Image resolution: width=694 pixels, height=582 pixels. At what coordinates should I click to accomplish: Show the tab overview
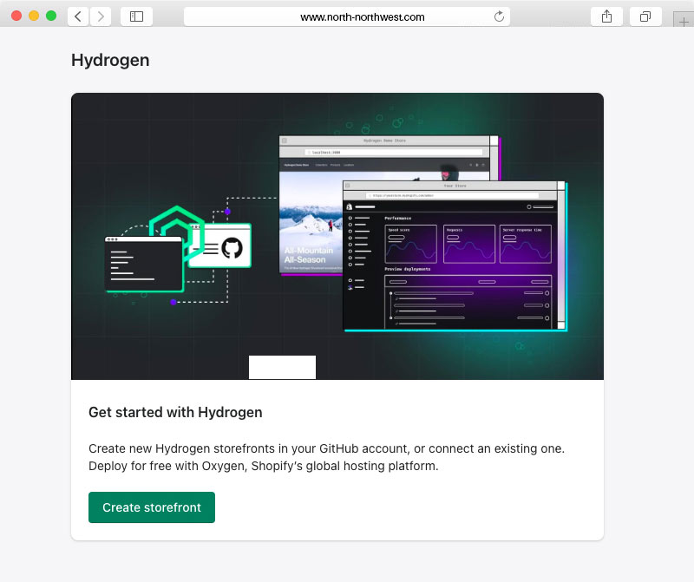(645, 16)
